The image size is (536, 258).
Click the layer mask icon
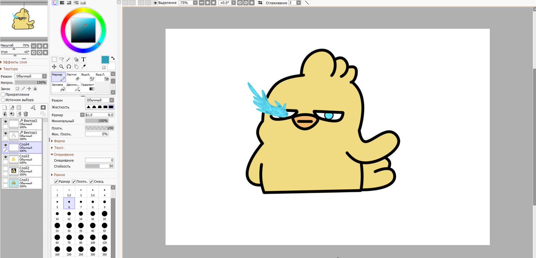click(43, 108)
